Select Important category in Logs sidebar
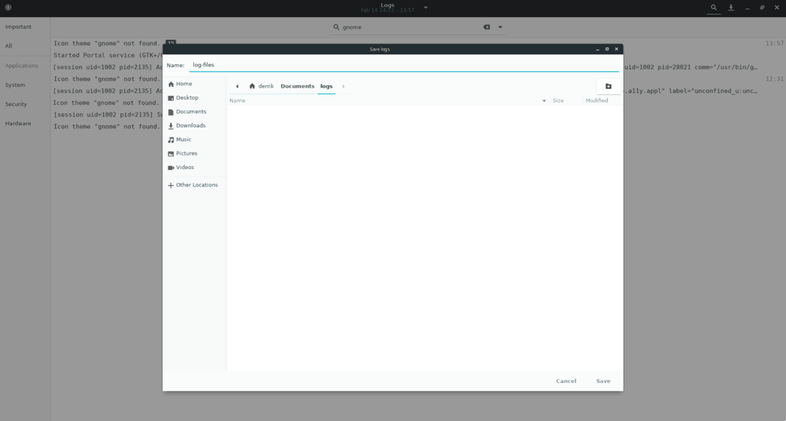The image size is (786, 421). pyautogui.click(x=18, y=27)
